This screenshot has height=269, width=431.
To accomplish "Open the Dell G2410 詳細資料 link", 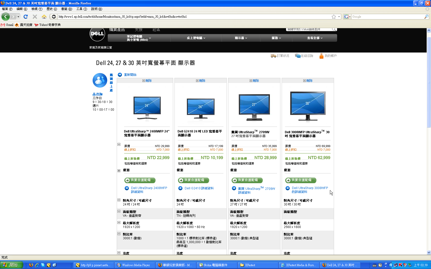I will (x=199, y=188).
